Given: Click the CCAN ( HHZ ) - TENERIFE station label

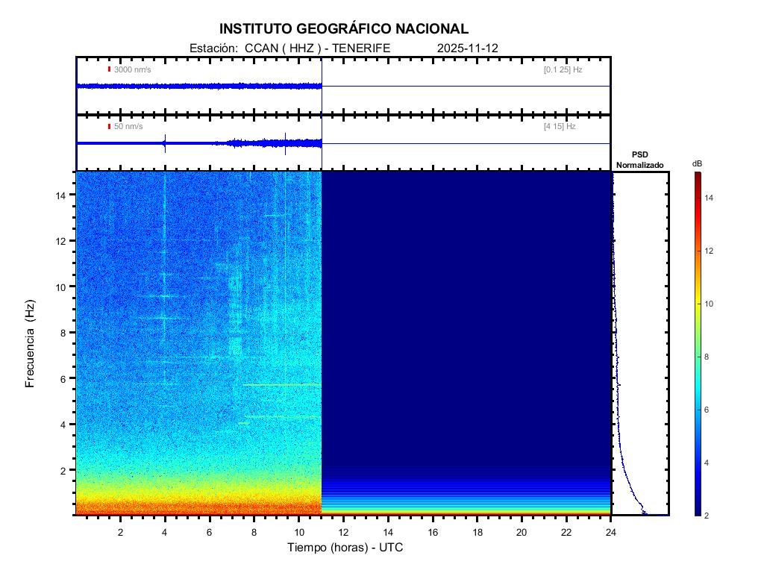Looking at the screenshot, I should point(317,48).
